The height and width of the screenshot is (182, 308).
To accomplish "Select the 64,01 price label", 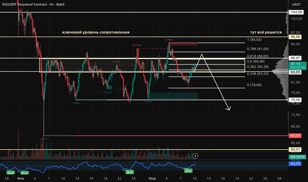I will [295, 150].
